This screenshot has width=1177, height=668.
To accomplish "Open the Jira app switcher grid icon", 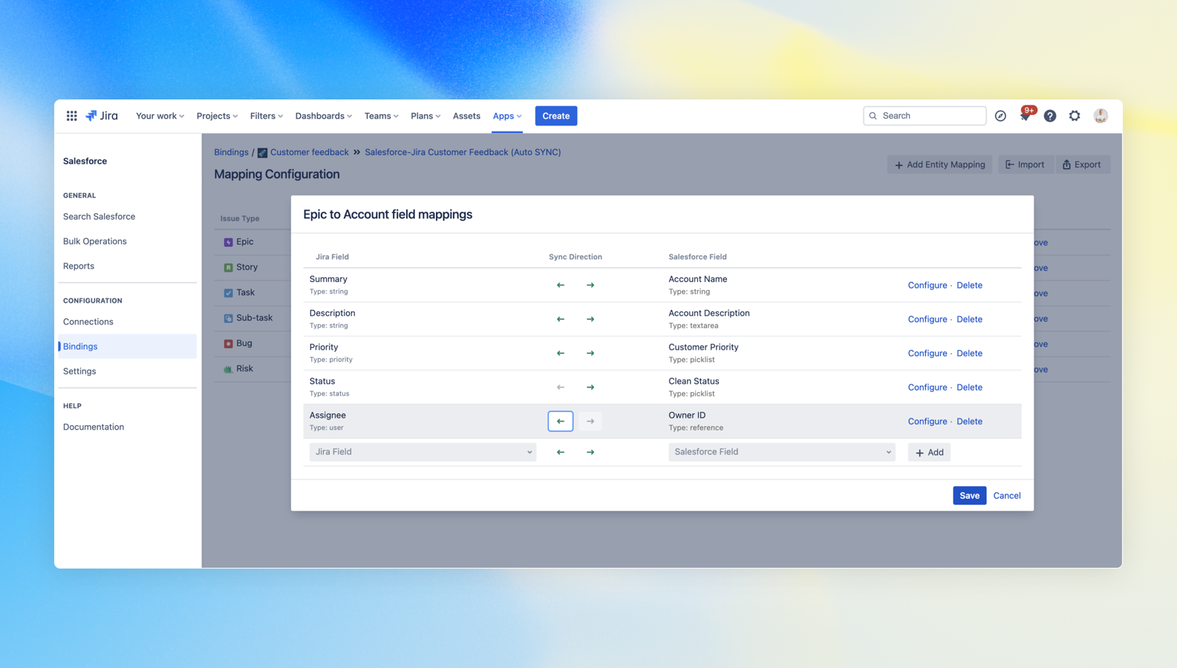I will click(71, 116).
